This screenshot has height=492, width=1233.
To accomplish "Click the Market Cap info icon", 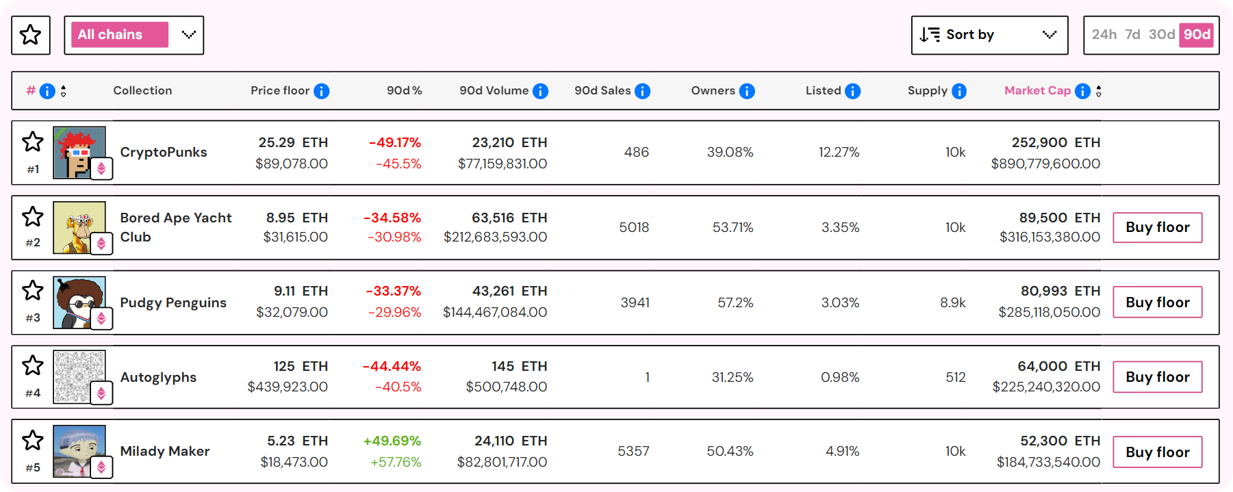I will pyautogui.click(x=1082, y=91).
